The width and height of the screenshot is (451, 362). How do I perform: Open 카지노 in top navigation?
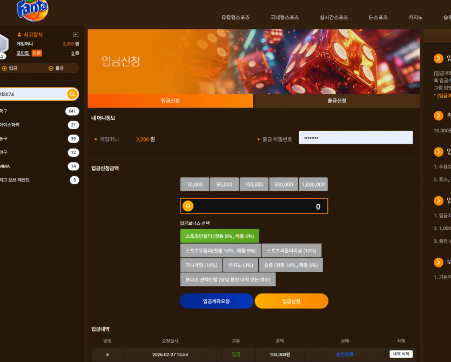(415, 17)
